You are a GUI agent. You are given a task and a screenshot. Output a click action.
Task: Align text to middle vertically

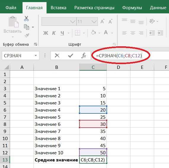tap(133, 21)
